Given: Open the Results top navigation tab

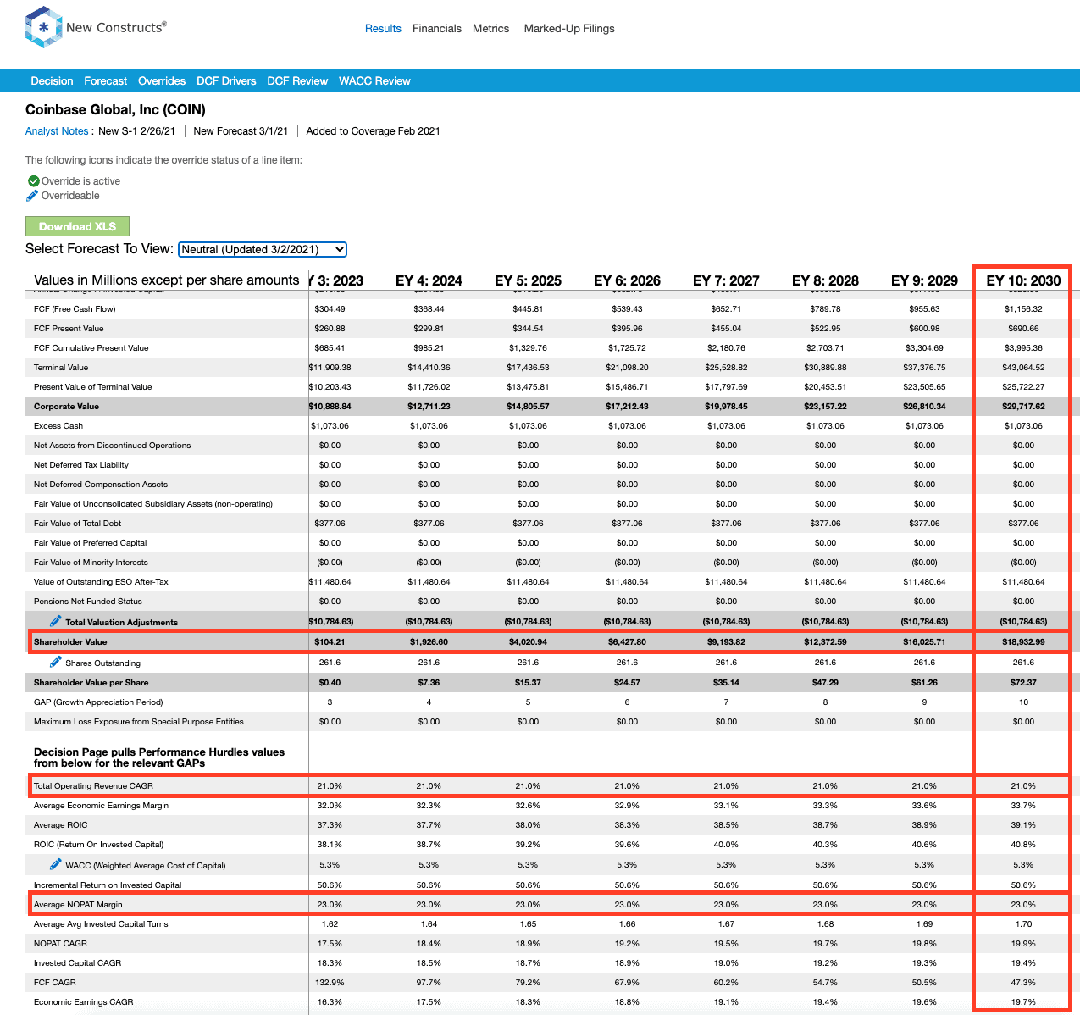Looking at the screenshot, I should [383, 29].
